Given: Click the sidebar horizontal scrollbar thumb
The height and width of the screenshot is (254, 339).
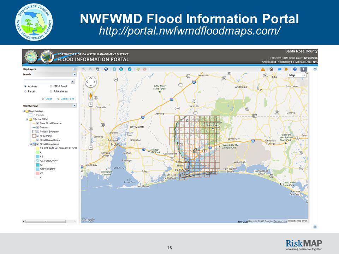Looking at the screenshot, I should 46,222.
